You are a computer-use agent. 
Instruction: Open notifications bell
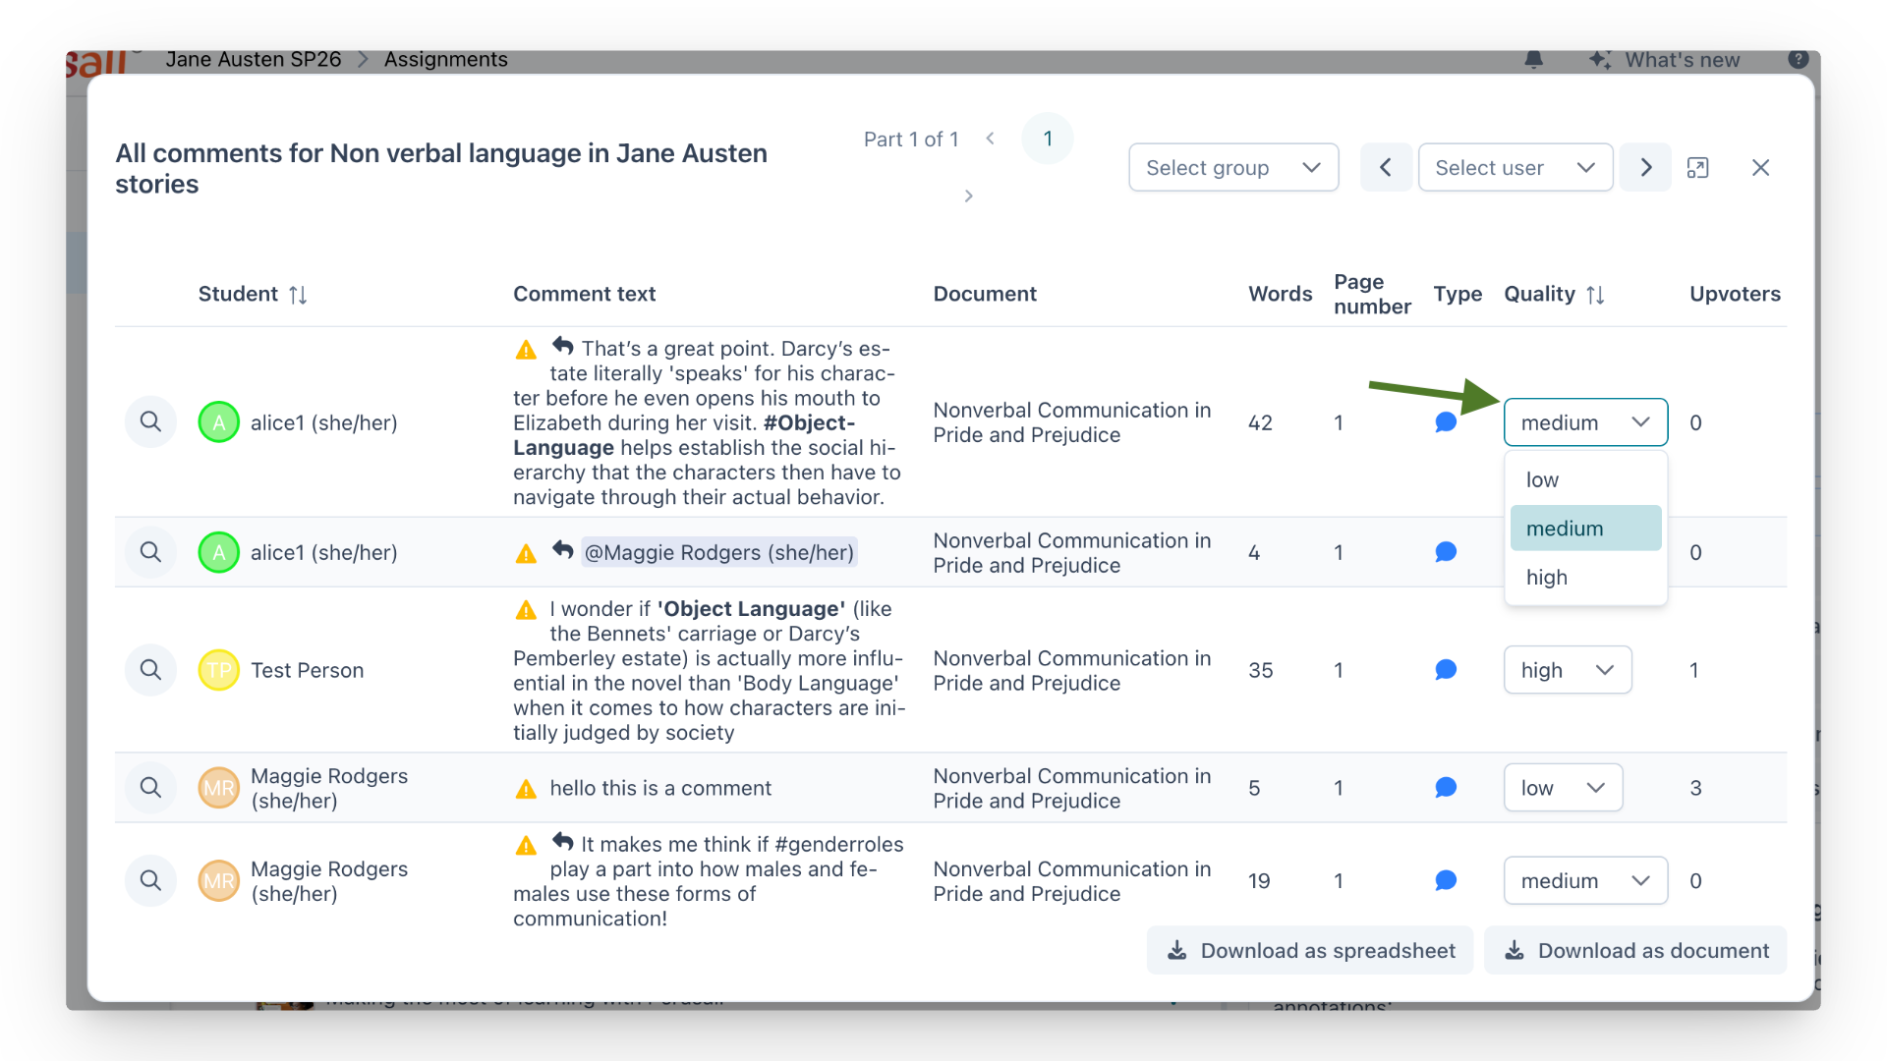click(x=1533, y=60)
